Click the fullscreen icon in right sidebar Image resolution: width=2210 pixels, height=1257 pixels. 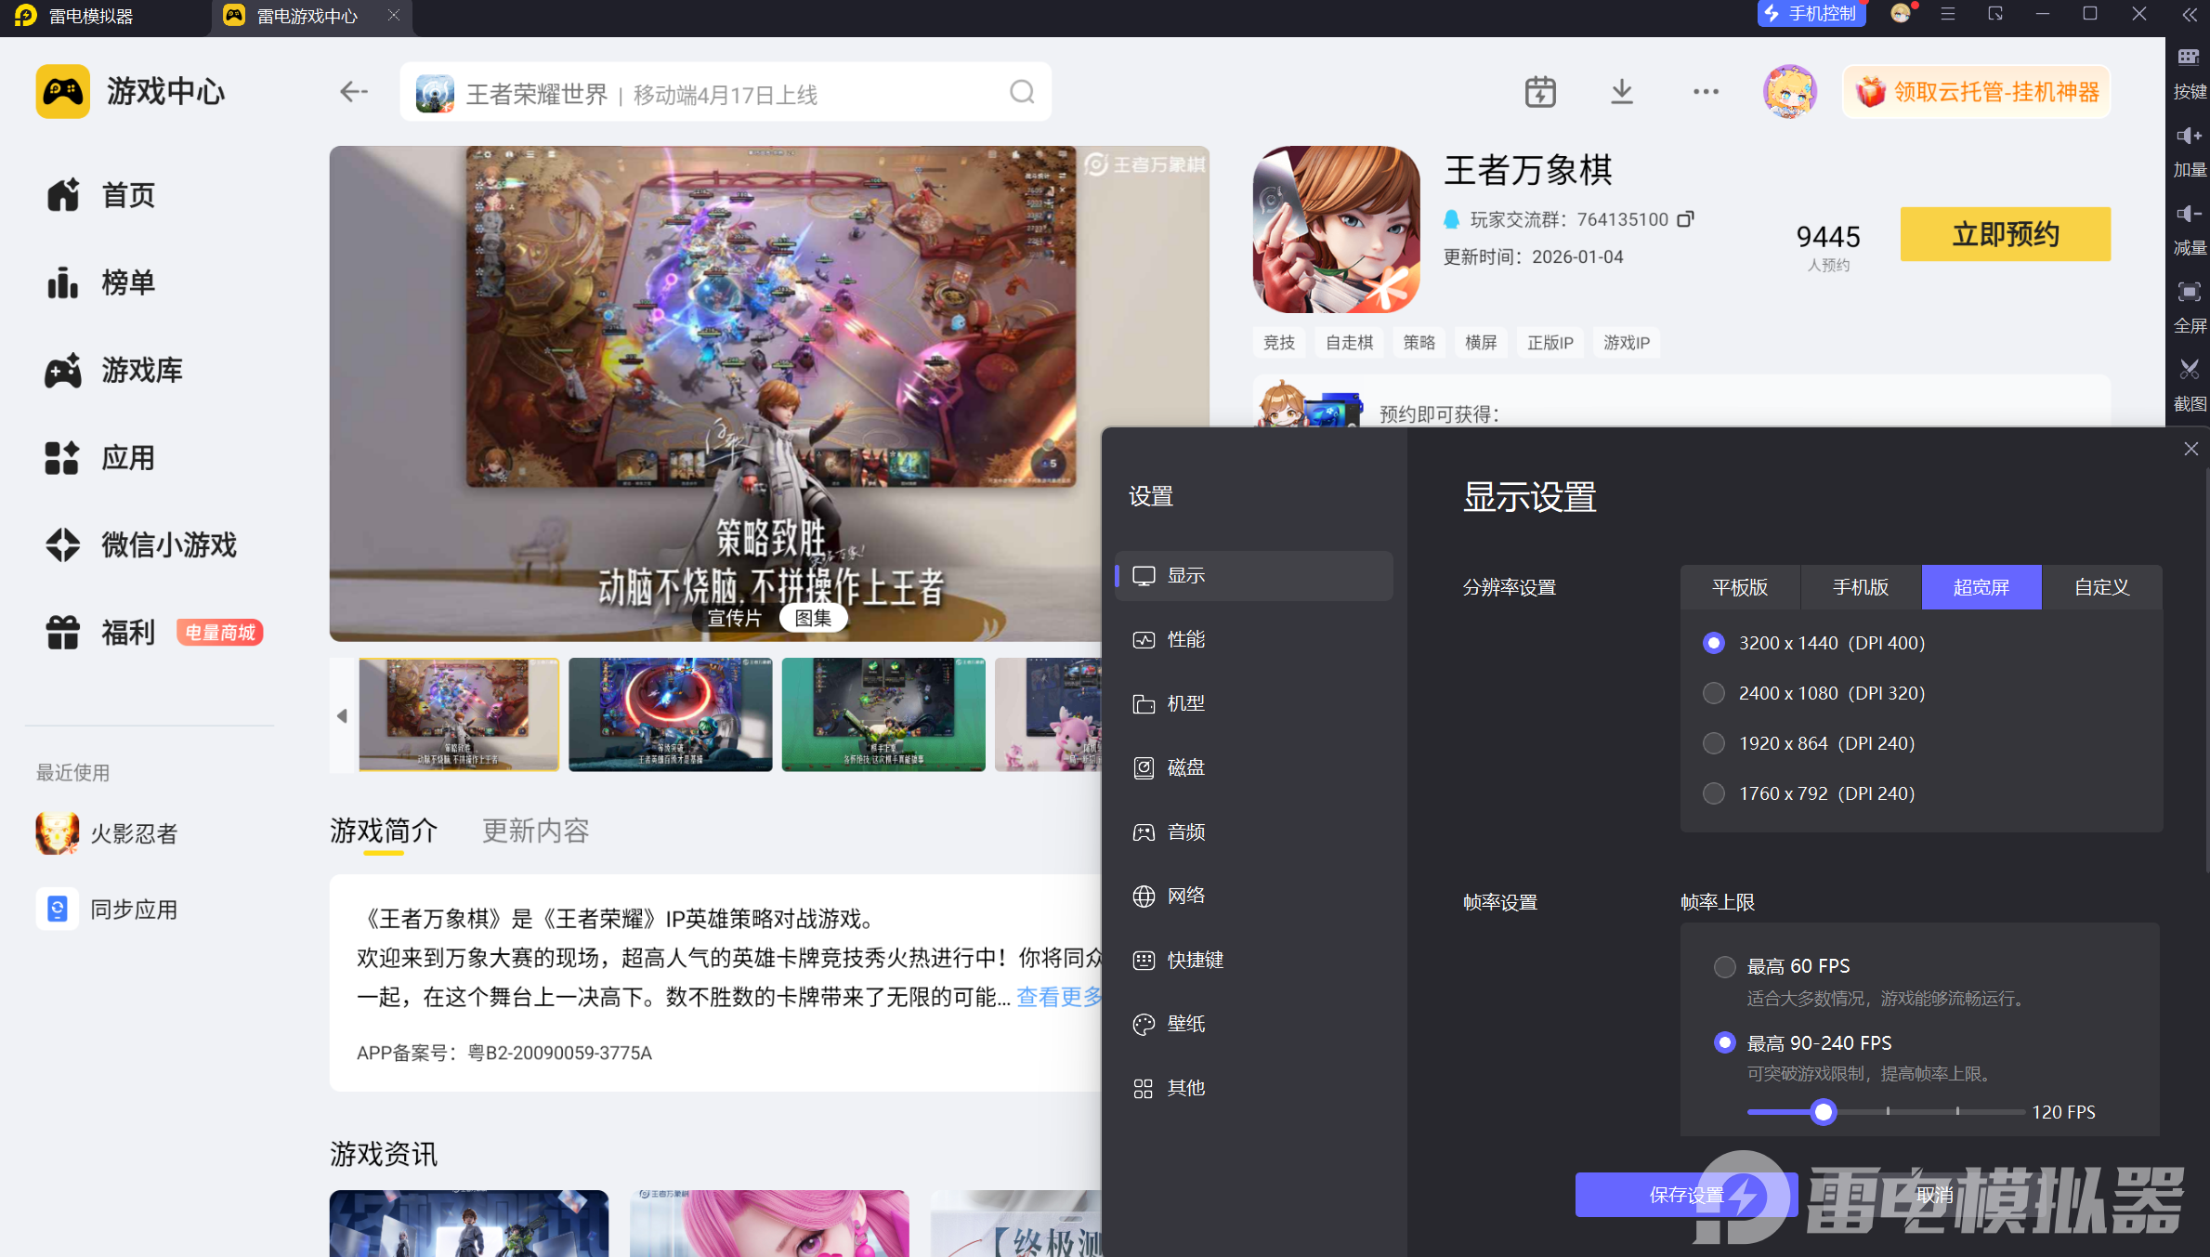tap(2189, 294)
